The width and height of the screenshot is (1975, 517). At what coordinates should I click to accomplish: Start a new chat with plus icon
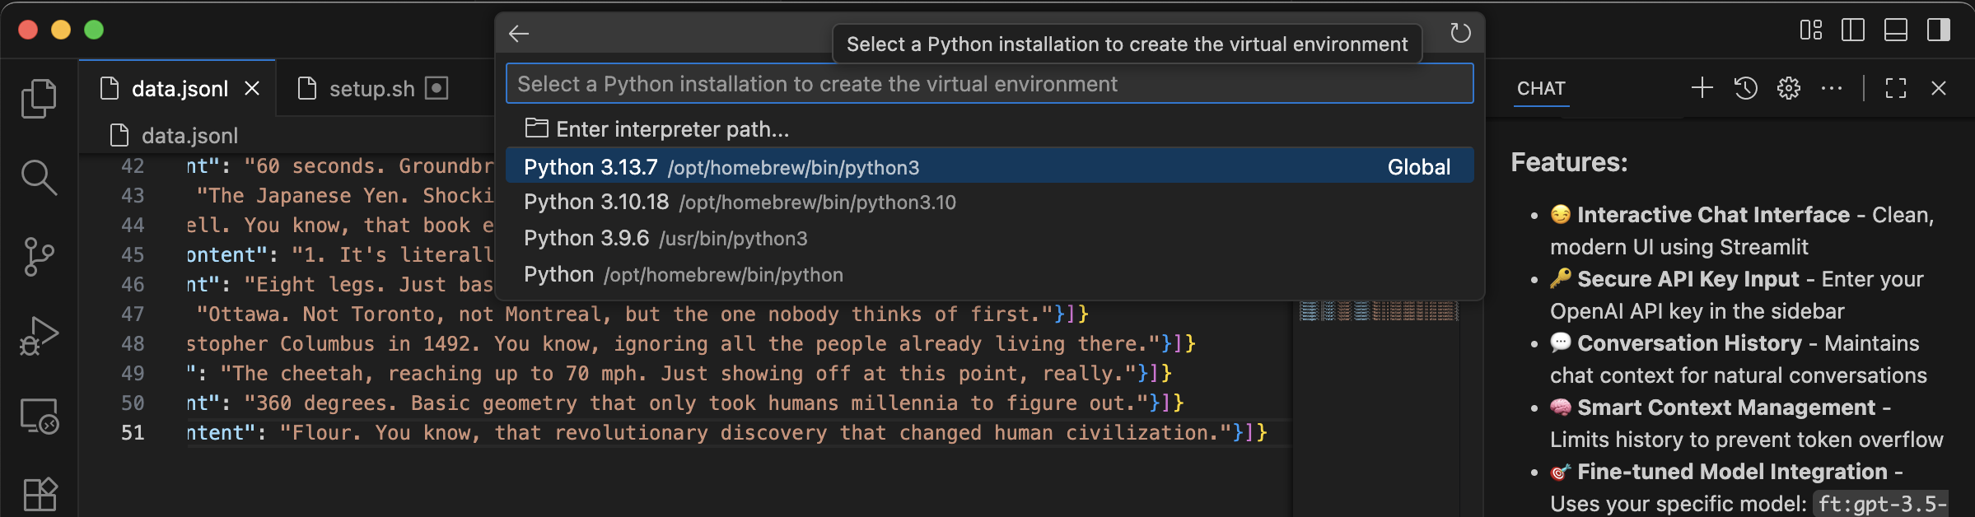(1702, 88)
